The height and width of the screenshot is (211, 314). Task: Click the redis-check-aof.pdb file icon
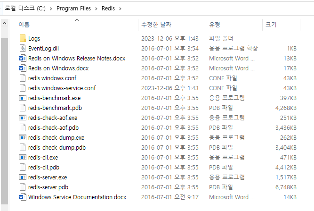point(23,127)
